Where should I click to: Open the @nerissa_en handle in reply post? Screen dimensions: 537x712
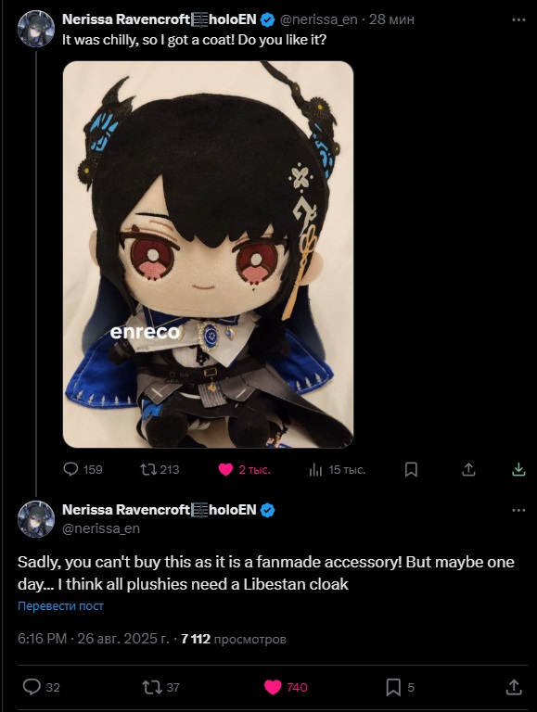pyautogui.click(x=101, y=528)
